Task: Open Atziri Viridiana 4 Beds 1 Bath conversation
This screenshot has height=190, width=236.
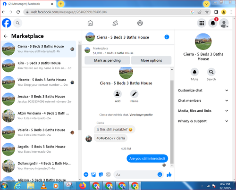Action: click(38, 116)
